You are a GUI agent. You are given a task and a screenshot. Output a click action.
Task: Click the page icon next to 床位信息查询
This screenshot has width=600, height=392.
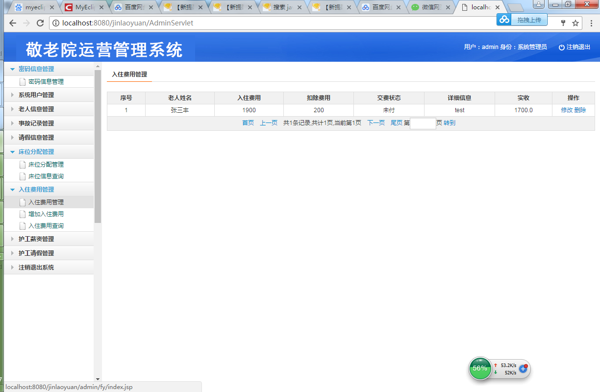pos(22,176)
